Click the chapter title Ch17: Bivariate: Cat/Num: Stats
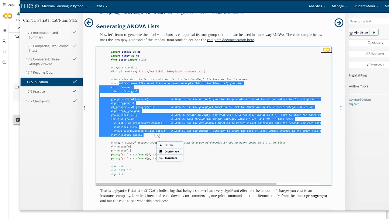Screen dimensions: 389x219 coord(50,20)
